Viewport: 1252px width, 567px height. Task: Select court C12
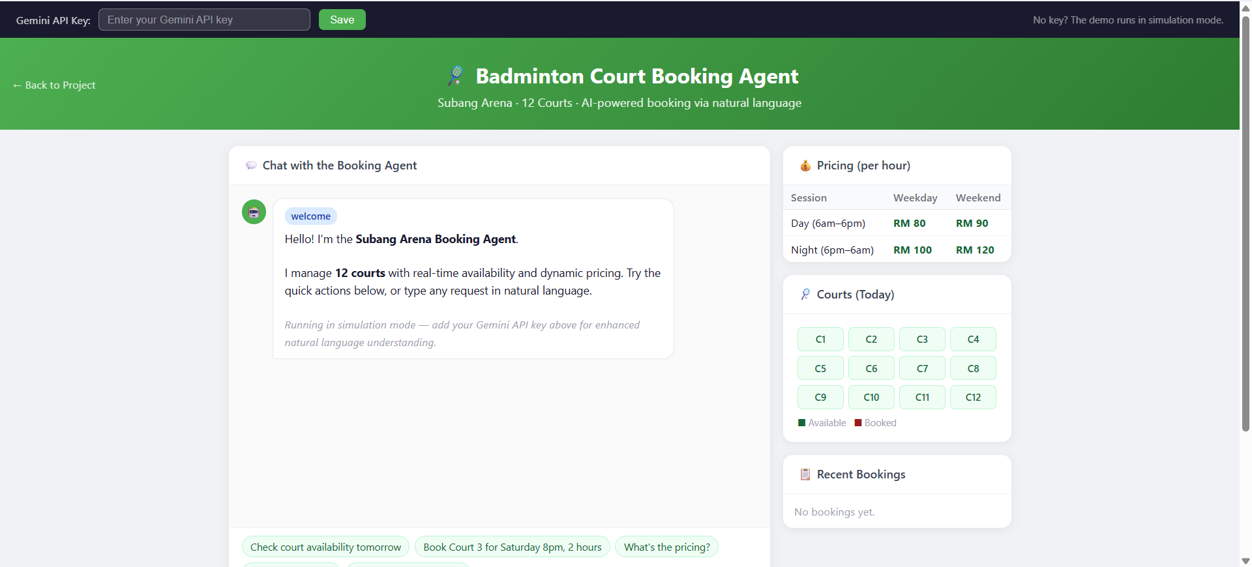[x=973, y=397]
